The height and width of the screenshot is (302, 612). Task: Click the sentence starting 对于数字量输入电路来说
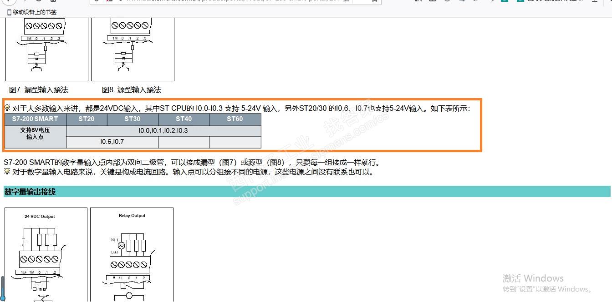click(x=193, y=172)
